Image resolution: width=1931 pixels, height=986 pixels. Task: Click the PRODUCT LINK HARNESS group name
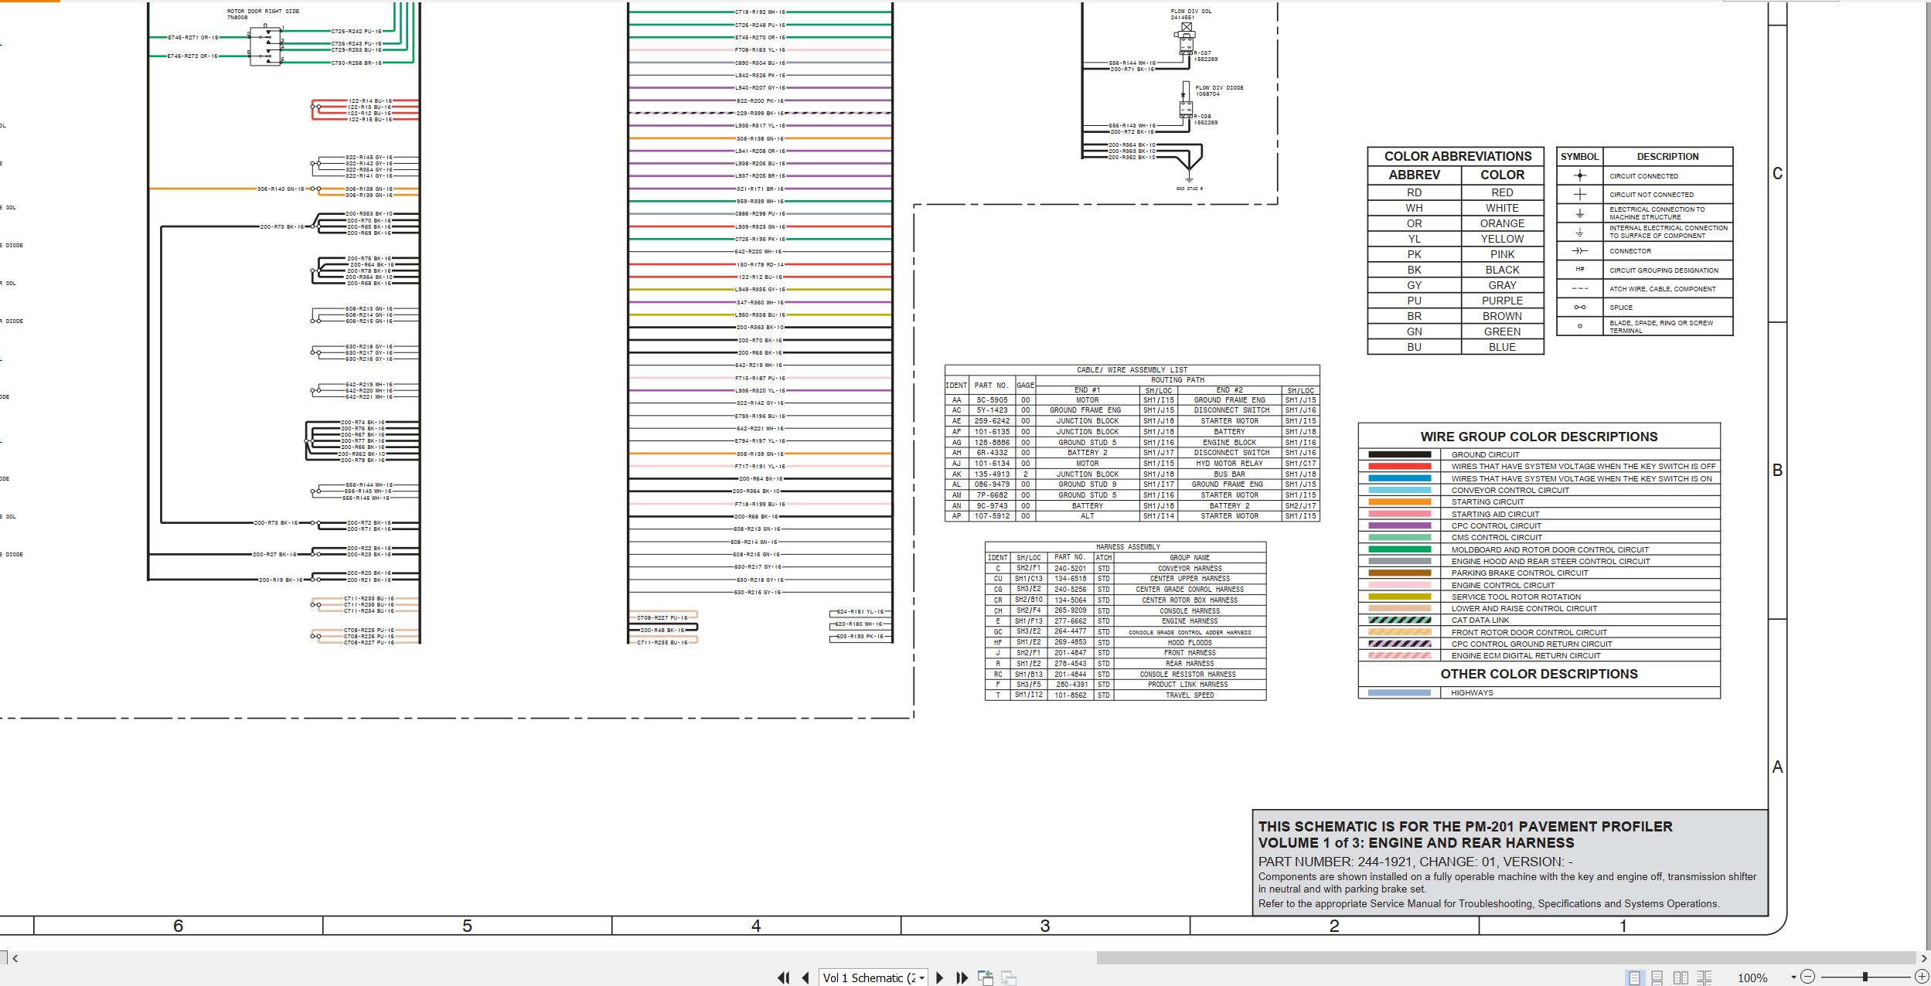1190,685
